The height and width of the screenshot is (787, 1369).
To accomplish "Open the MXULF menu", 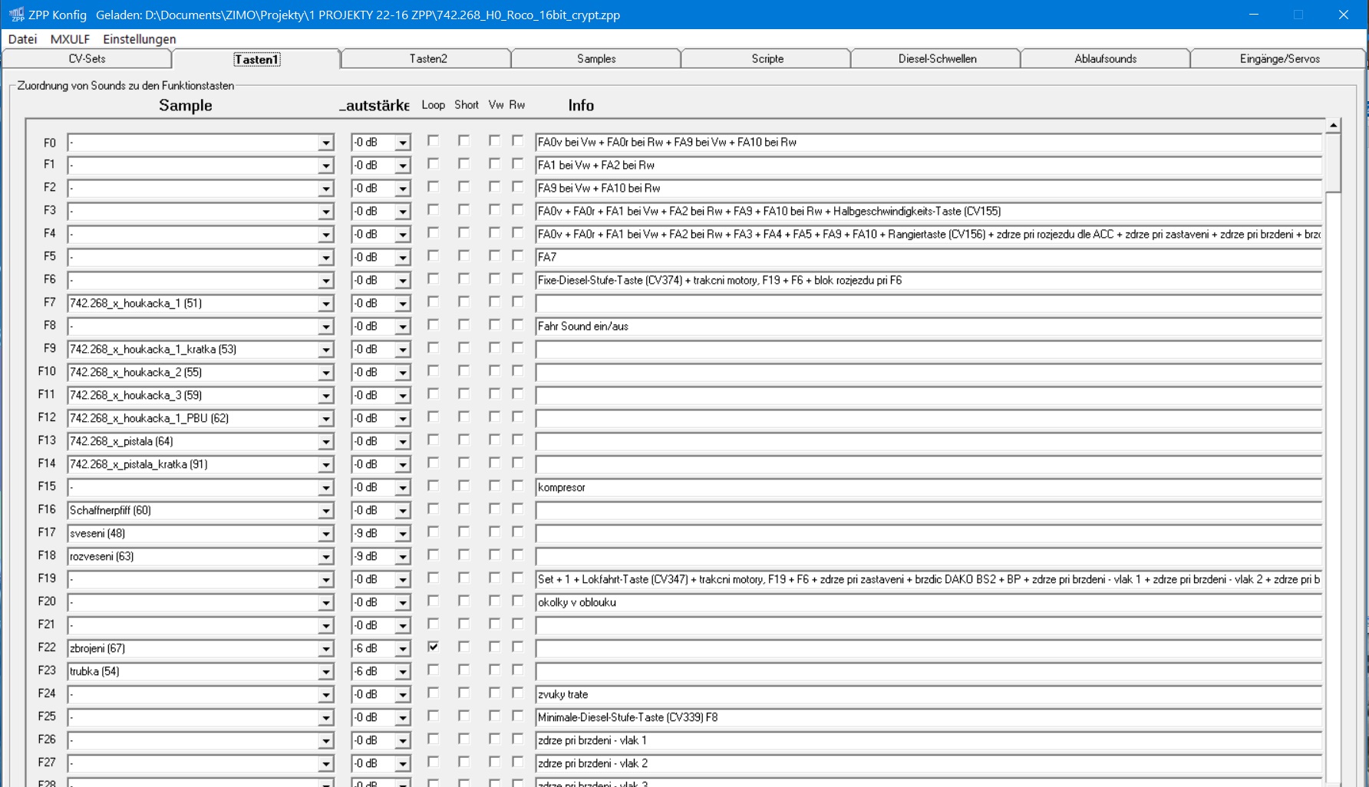I will pos(70,39).
